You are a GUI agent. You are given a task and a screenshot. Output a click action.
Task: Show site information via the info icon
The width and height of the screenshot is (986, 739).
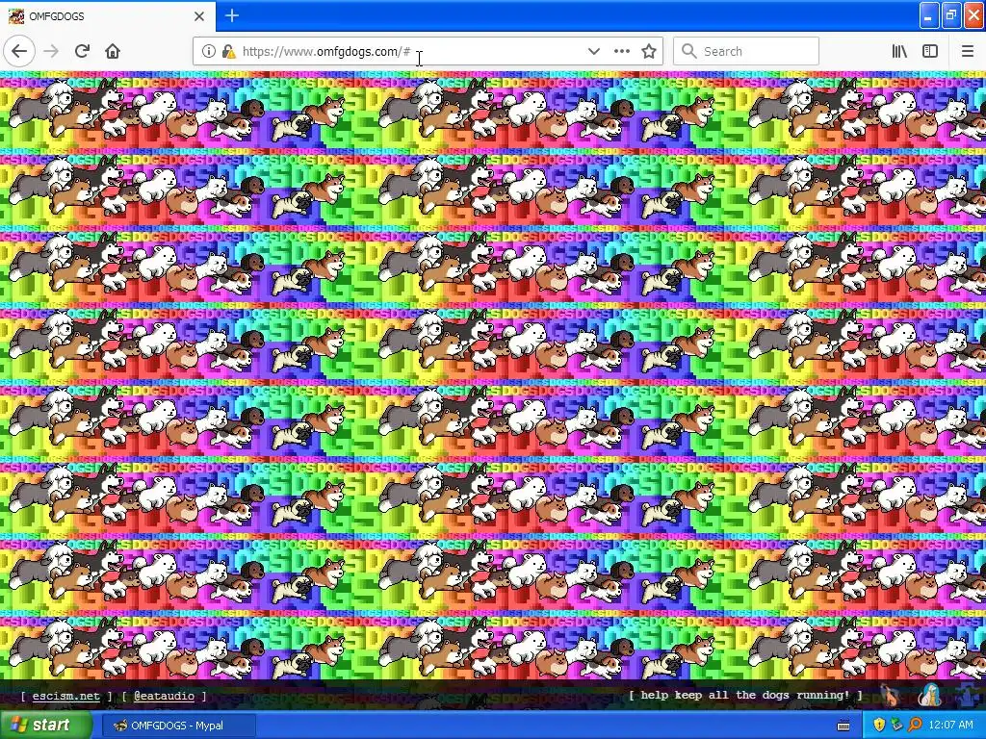coord(208,51)
